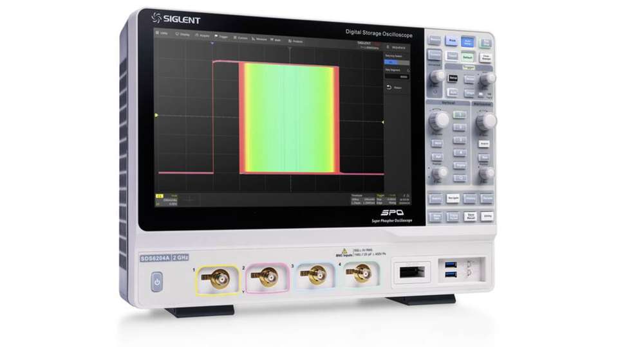Tap the Trigger info box on screen
The image size is (618, 347).
(x=386, y=199)
